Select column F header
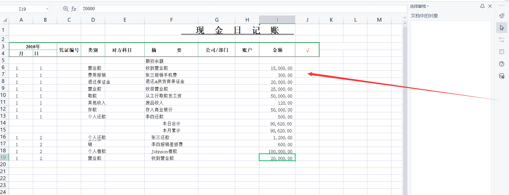Screen dimensions: 509x195 pyautogui.click(x=171, y=20)
